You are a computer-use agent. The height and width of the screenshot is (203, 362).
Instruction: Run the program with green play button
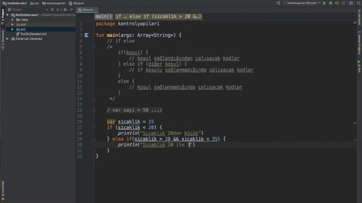[x=324, y=3]
